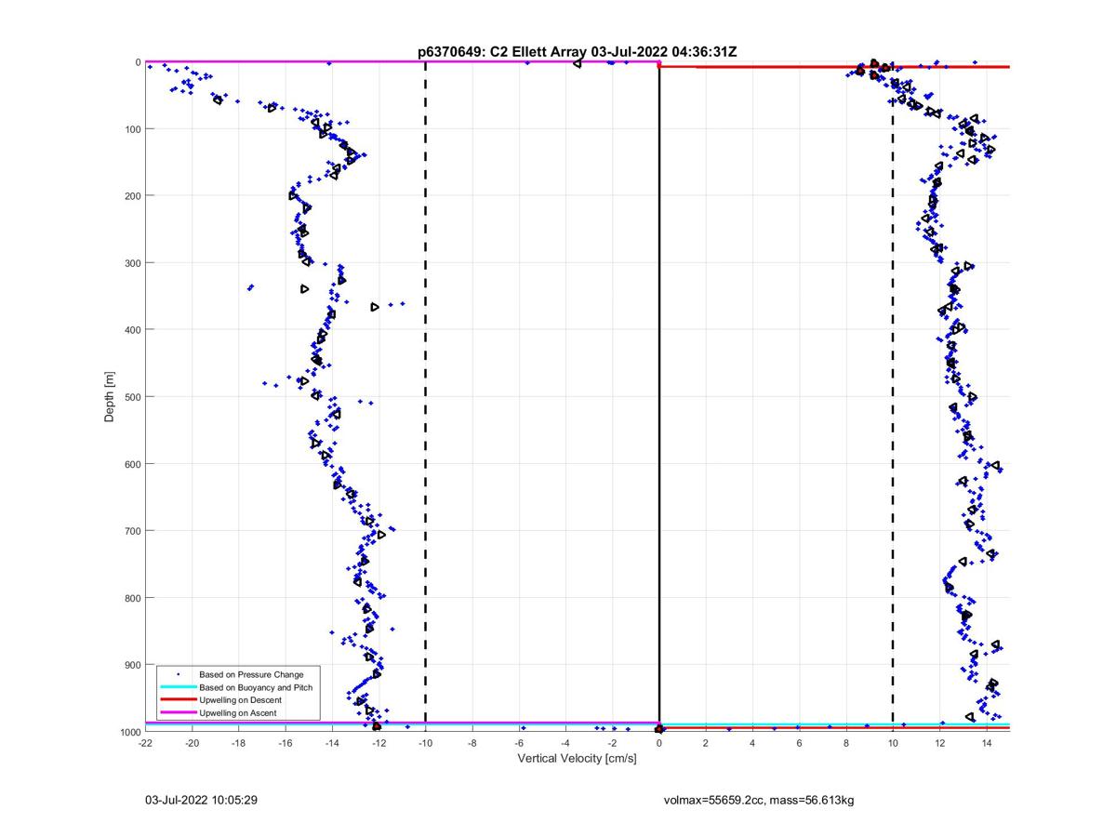Click the '-18' velocity tick label
The height and width of the screenshot is (823, 1116).
pos(239,743)
